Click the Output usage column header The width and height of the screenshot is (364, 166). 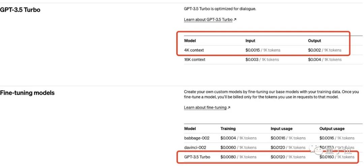tap(332, 129)
